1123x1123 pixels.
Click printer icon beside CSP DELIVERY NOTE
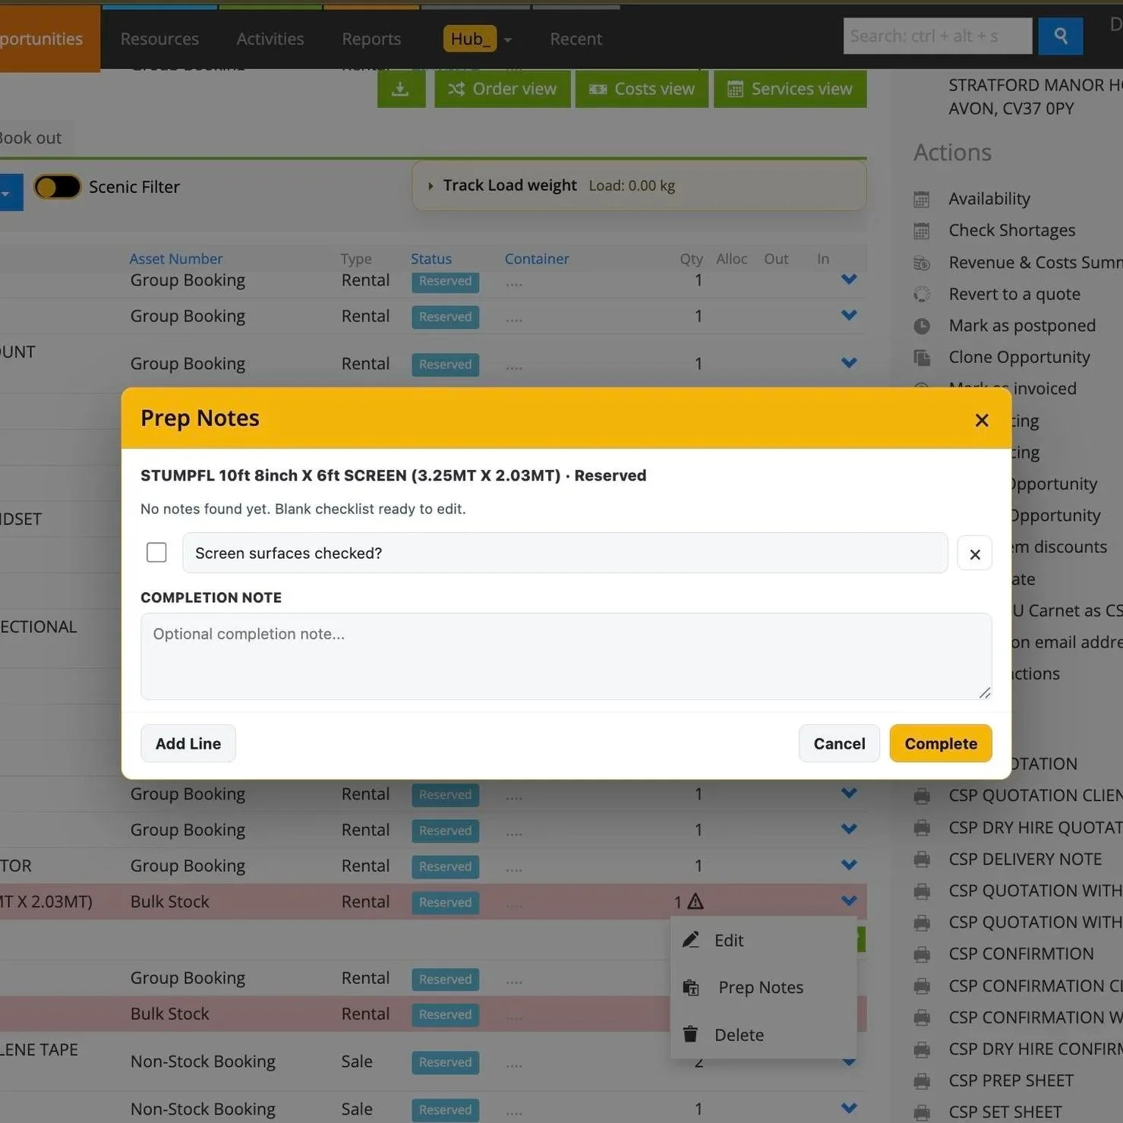pos(922,860)
